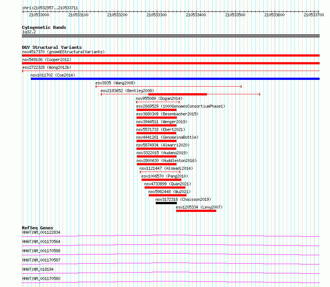Click the DGV Structural Variants track title
This screenshot has height=287, width=330.
point(52,47)
